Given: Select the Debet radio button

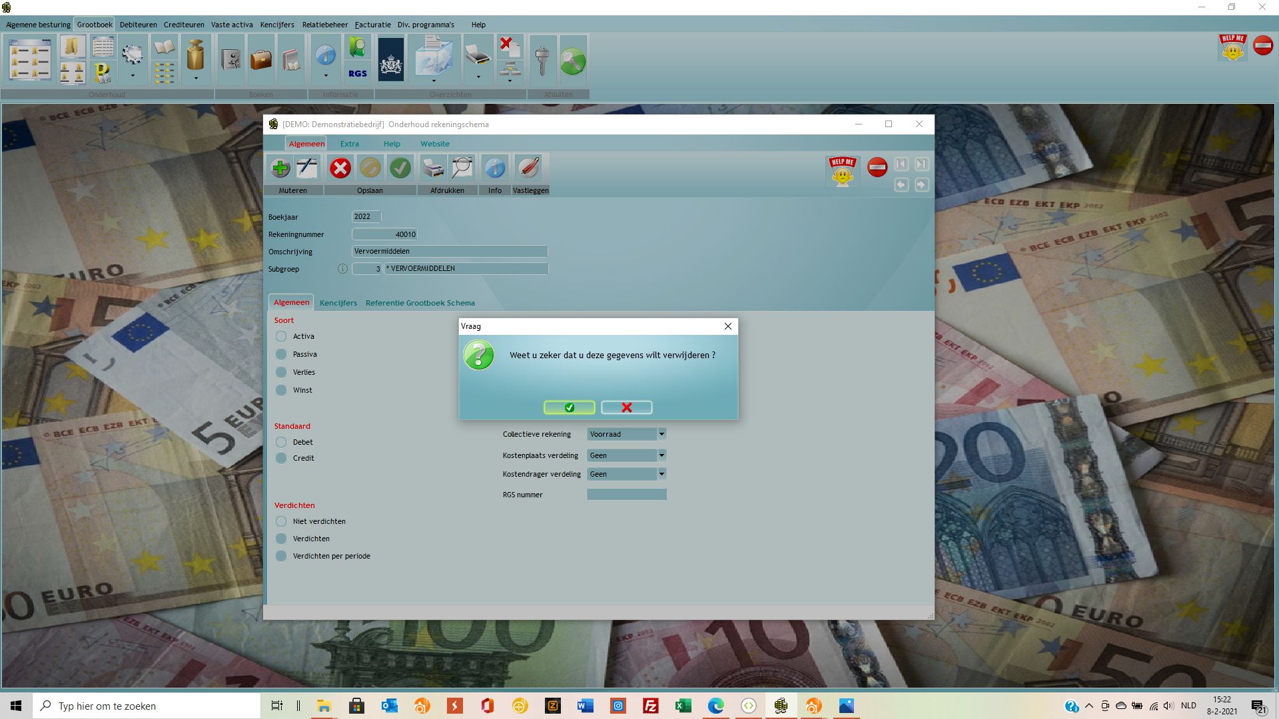Looking at the screenshot, I should coord(281,442).
